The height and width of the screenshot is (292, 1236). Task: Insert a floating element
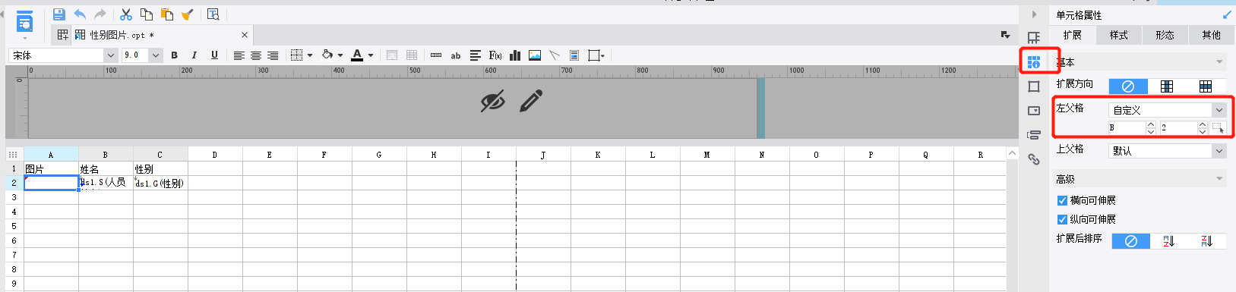[596, 55]
